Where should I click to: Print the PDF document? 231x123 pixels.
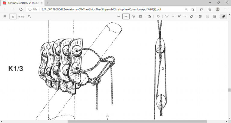(200, 16)
